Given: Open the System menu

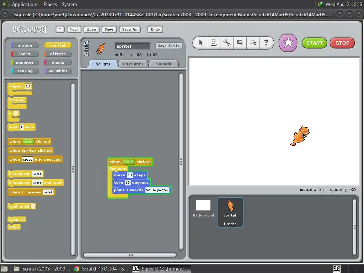Looking at the screenshot, I should (69, 4).
